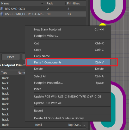This screenshot has height=130, width=129.
Task: Open Footprint Wizard from context menu
Action: coord(68,36)
